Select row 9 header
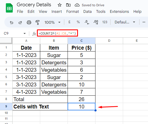This screenshot has height=124, width=148. click(x=6, y=107)
